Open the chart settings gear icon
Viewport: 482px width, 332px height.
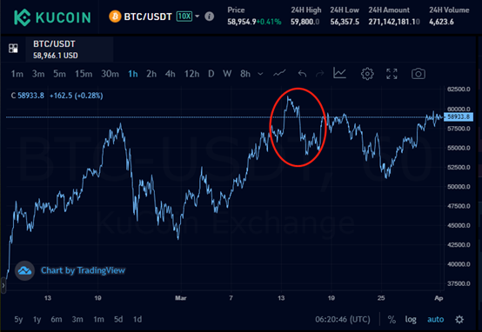pyautogui.click(x=367, y=74)
